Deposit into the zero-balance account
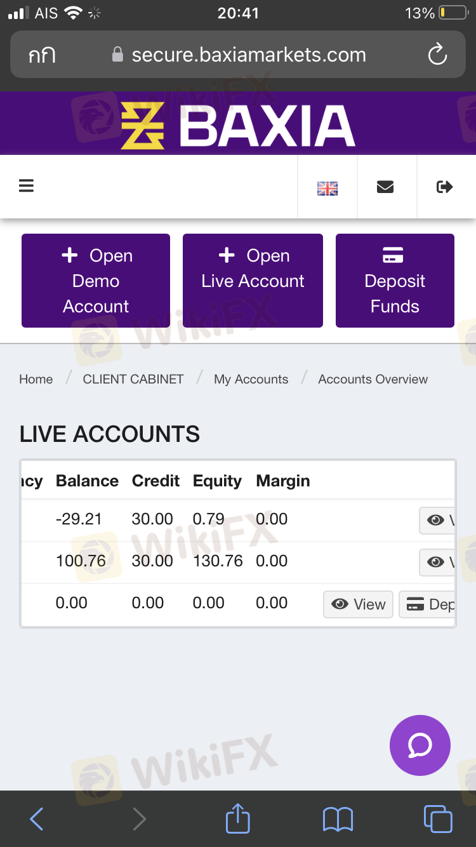This screenshot has height=847, width=476. tap(427, 604)
